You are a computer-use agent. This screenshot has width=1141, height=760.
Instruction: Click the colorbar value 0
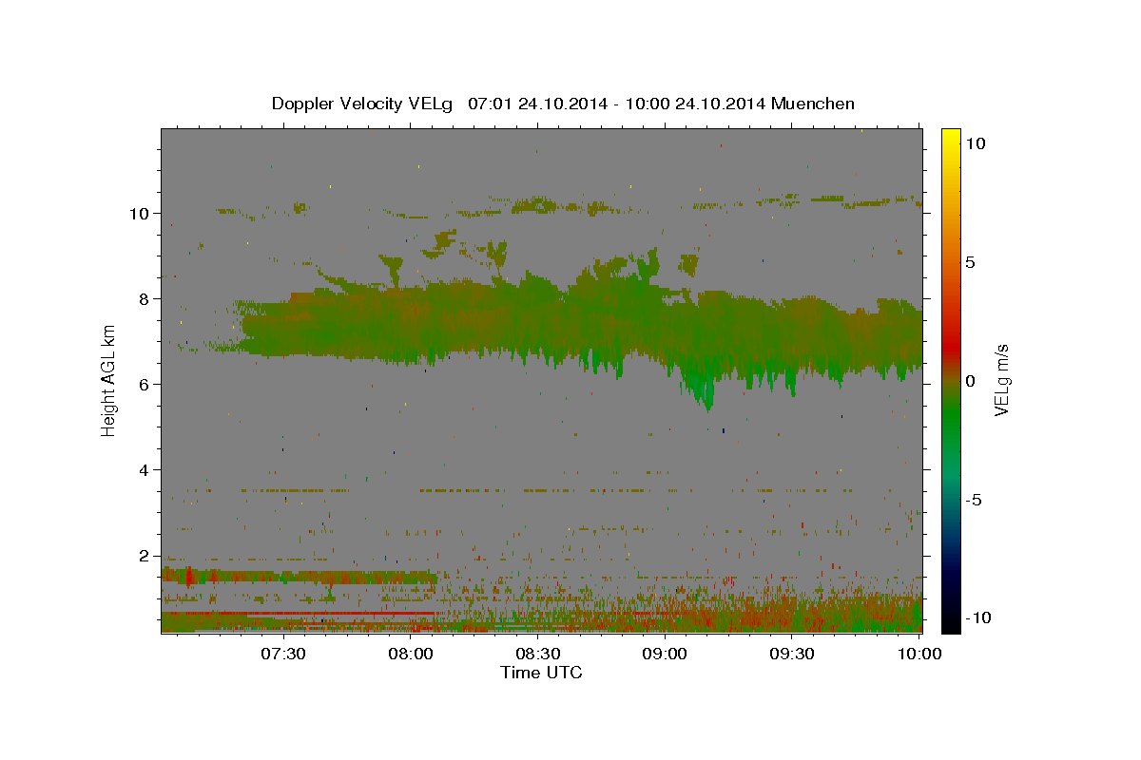(970, 381)
